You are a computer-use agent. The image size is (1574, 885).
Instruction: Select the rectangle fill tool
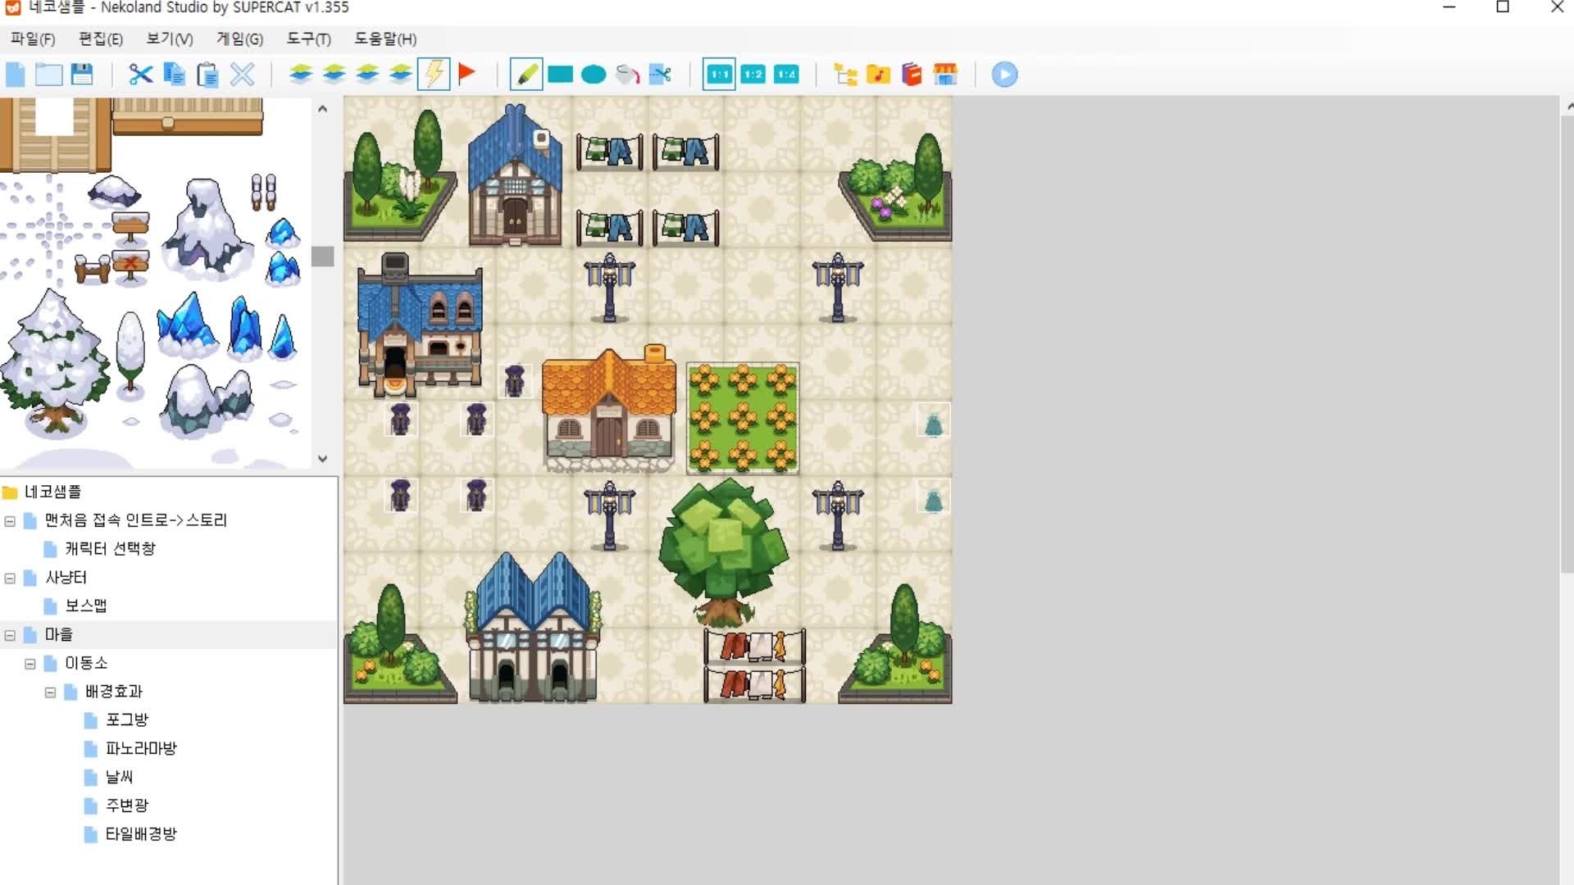tap(560, 75)
